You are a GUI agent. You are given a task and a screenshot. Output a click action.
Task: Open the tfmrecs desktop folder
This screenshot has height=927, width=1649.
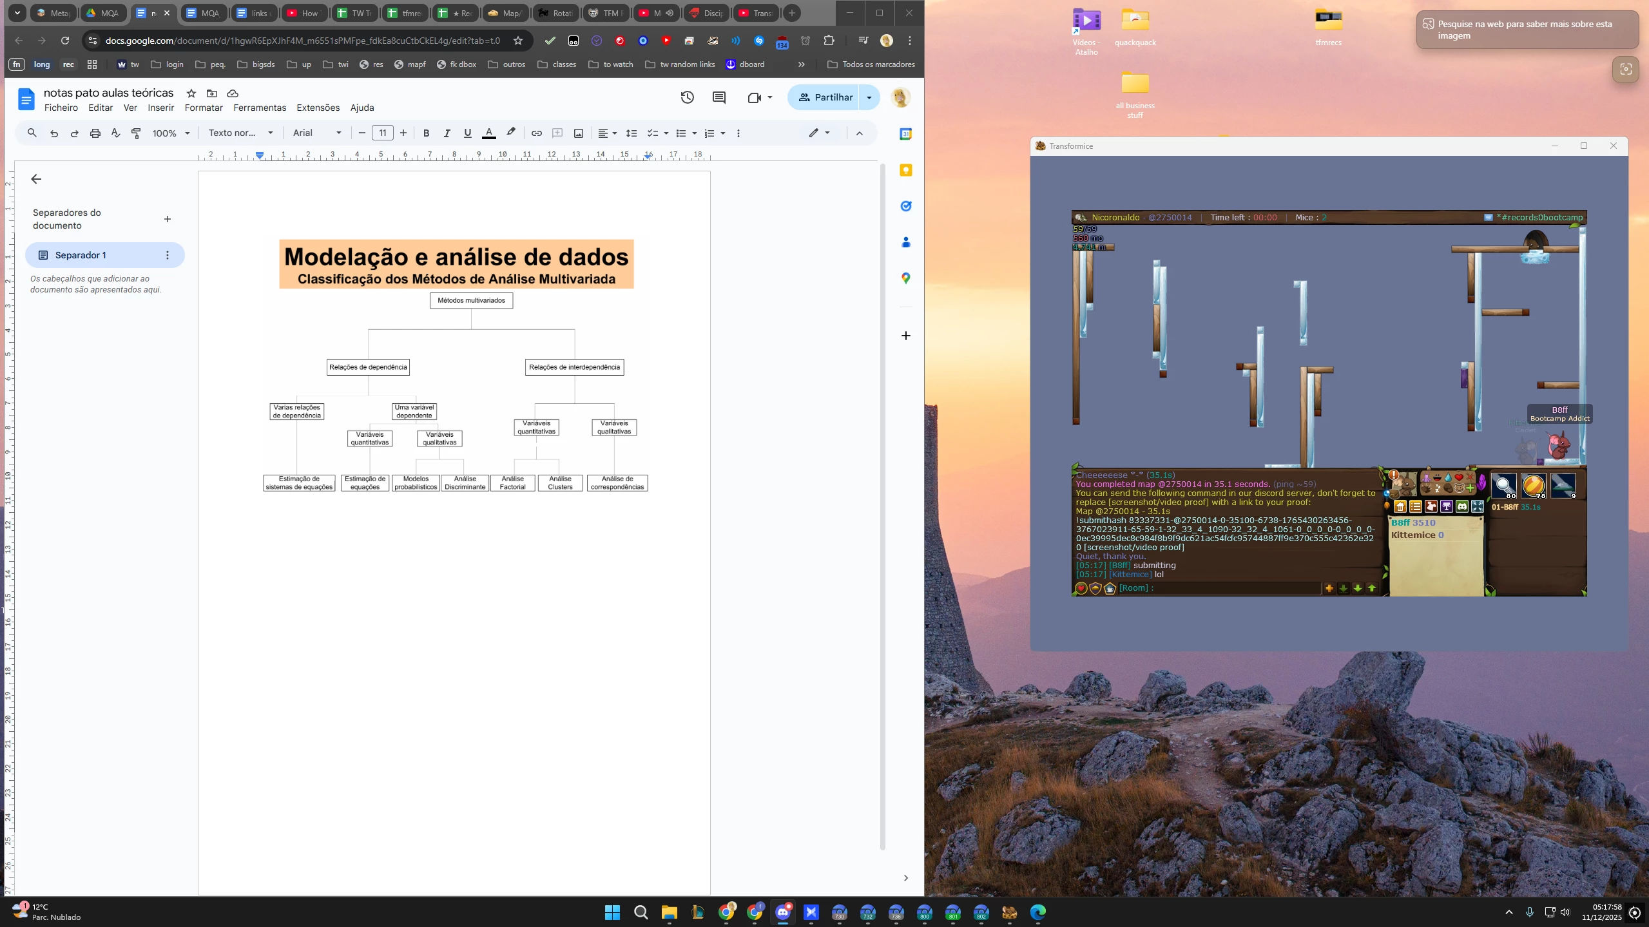pos(1328,26)
